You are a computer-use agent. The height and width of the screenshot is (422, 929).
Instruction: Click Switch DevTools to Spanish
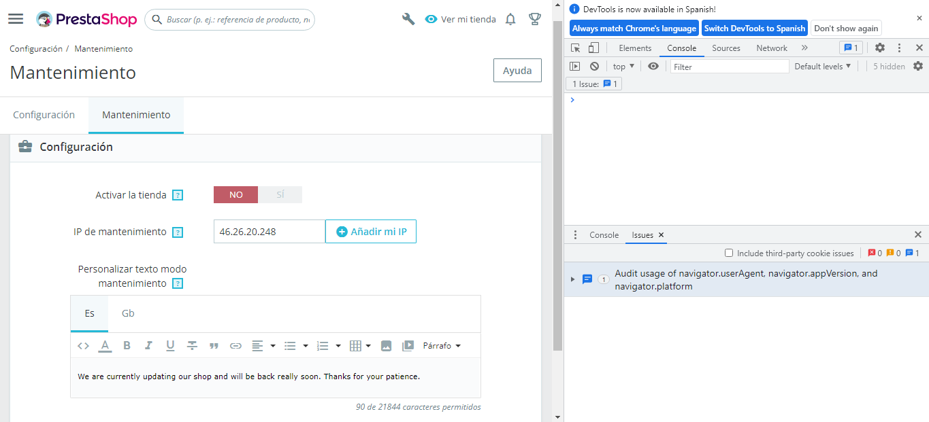coord(755,28)
